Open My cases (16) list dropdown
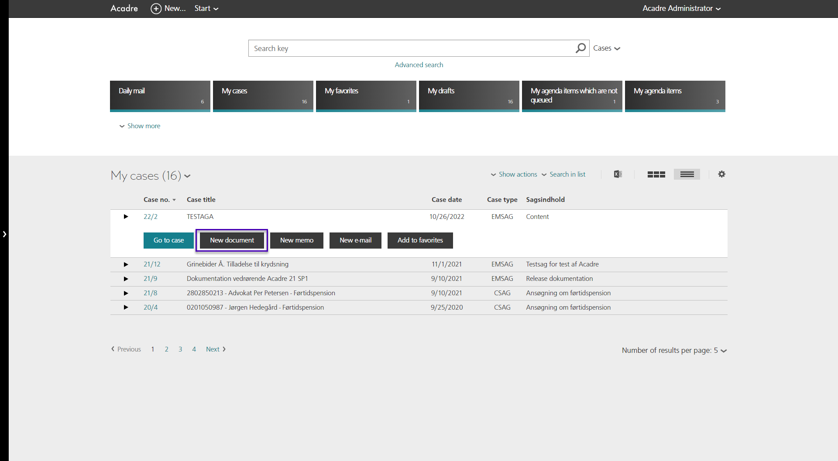838x461 pixels. tap(151, 175)
